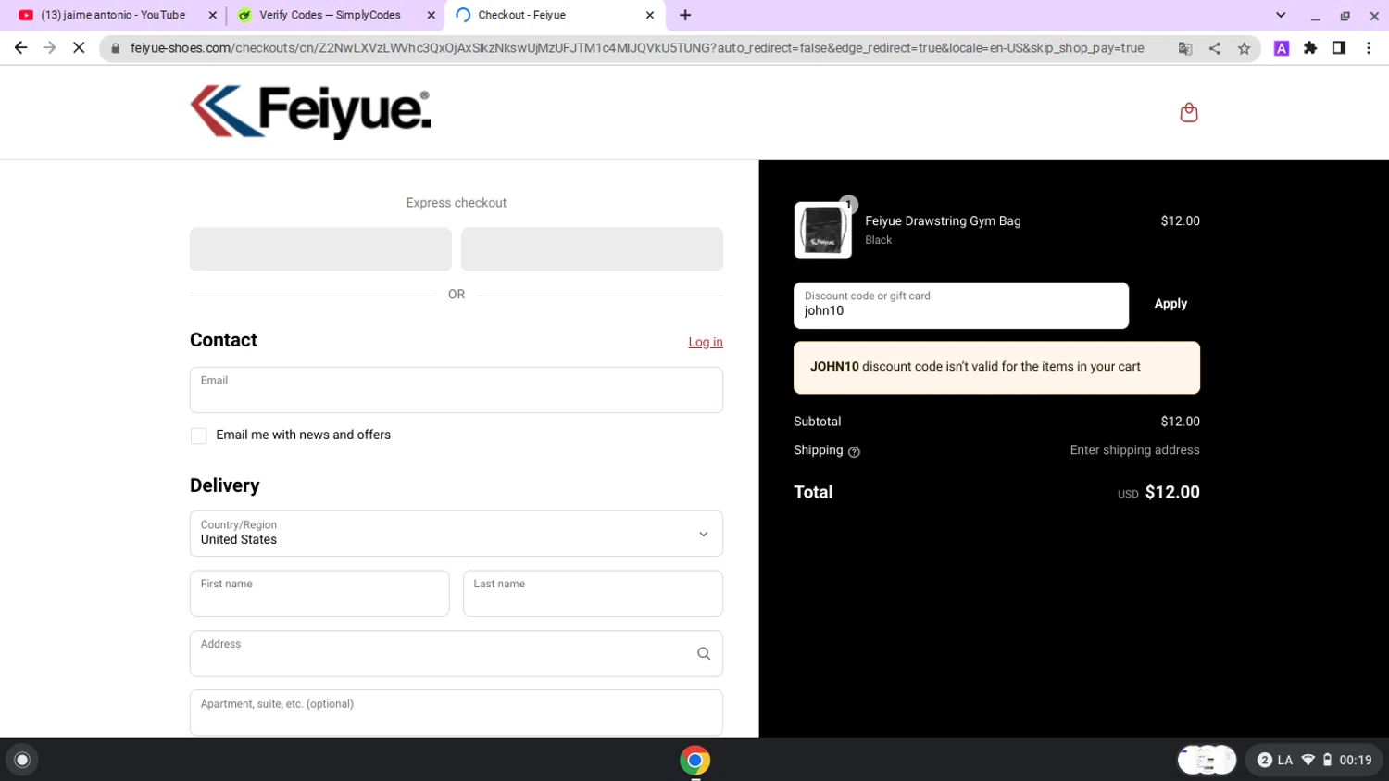Click the notification count badge
Screen dimensions: 1389x781
pyautogui.click(x=1264, y=761)
